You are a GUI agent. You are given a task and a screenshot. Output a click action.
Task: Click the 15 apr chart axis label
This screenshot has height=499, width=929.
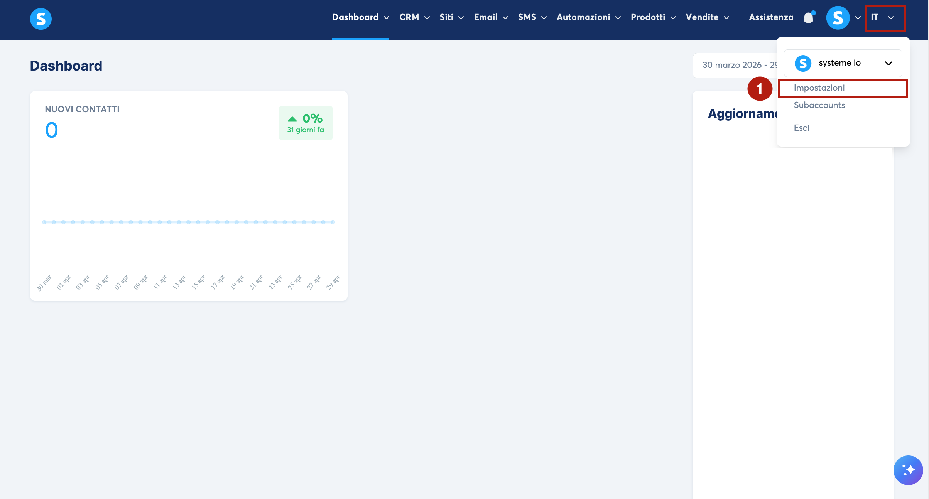[198, 282]
